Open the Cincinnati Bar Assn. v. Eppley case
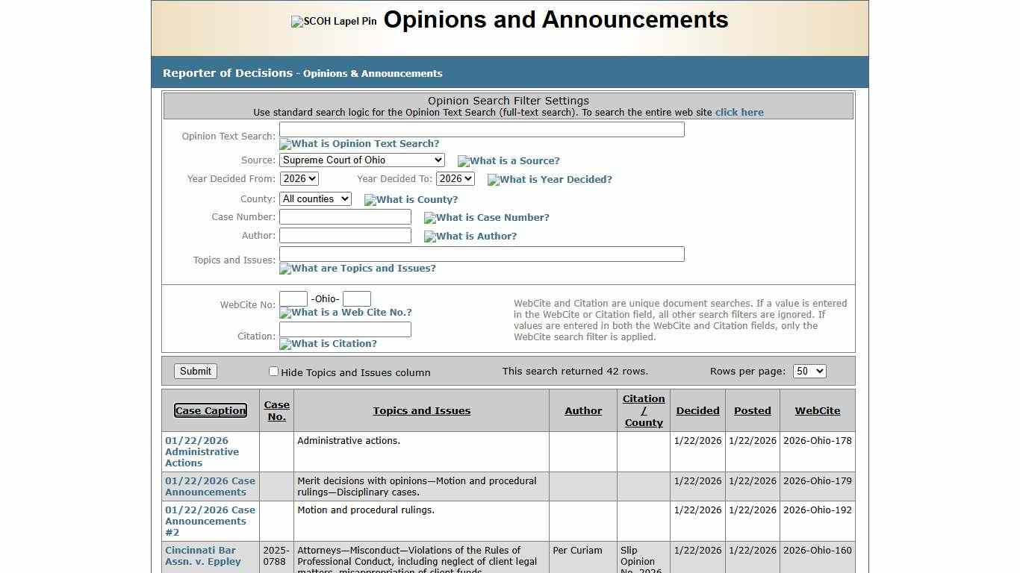The height and width of the screenshot is (573, 1020). point(200,556)
